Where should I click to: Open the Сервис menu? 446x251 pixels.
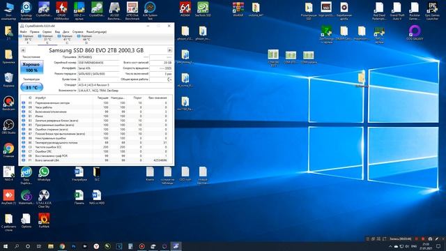47,32
